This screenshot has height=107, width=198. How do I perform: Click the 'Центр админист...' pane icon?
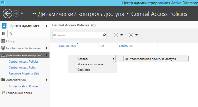coord(4,26)
